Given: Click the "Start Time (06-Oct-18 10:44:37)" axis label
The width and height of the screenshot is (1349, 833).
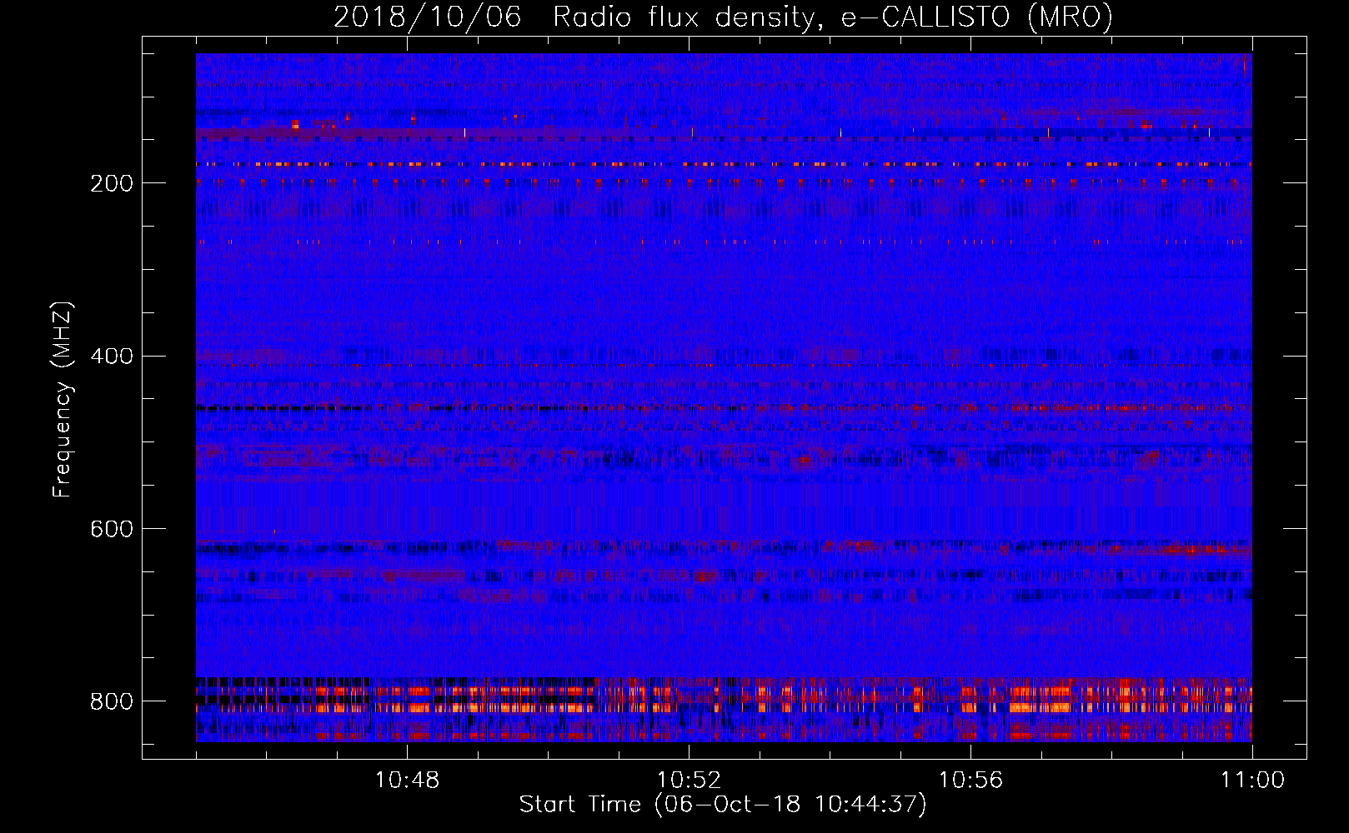Looking at the screenshot, I should coord(723,805).
